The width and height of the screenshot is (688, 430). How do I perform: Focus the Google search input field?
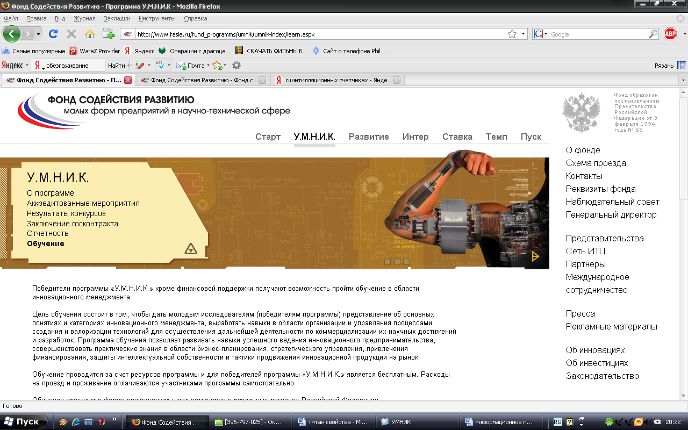coord(598,34)
